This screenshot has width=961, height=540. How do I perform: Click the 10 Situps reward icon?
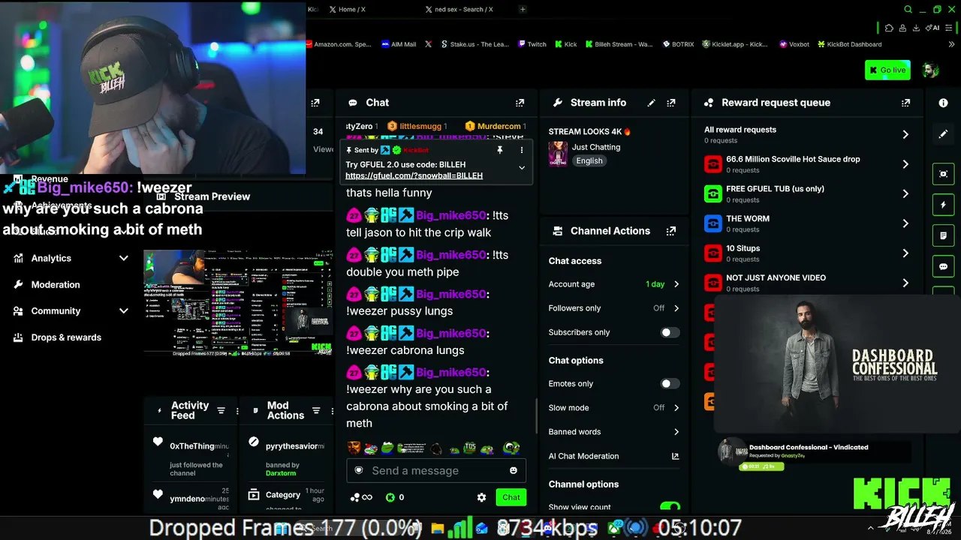[713, 253]
